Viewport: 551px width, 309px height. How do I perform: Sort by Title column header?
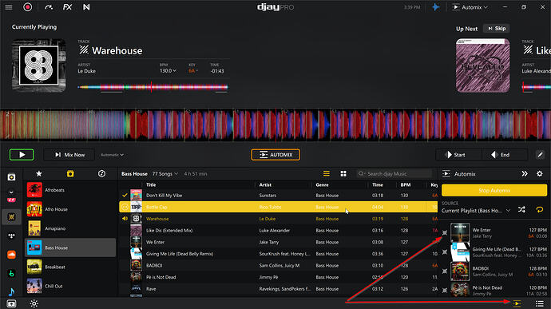tap(151, 185)
